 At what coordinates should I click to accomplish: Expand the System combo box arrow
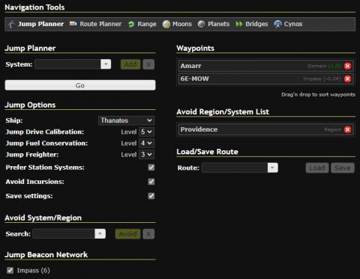point(106,64)
